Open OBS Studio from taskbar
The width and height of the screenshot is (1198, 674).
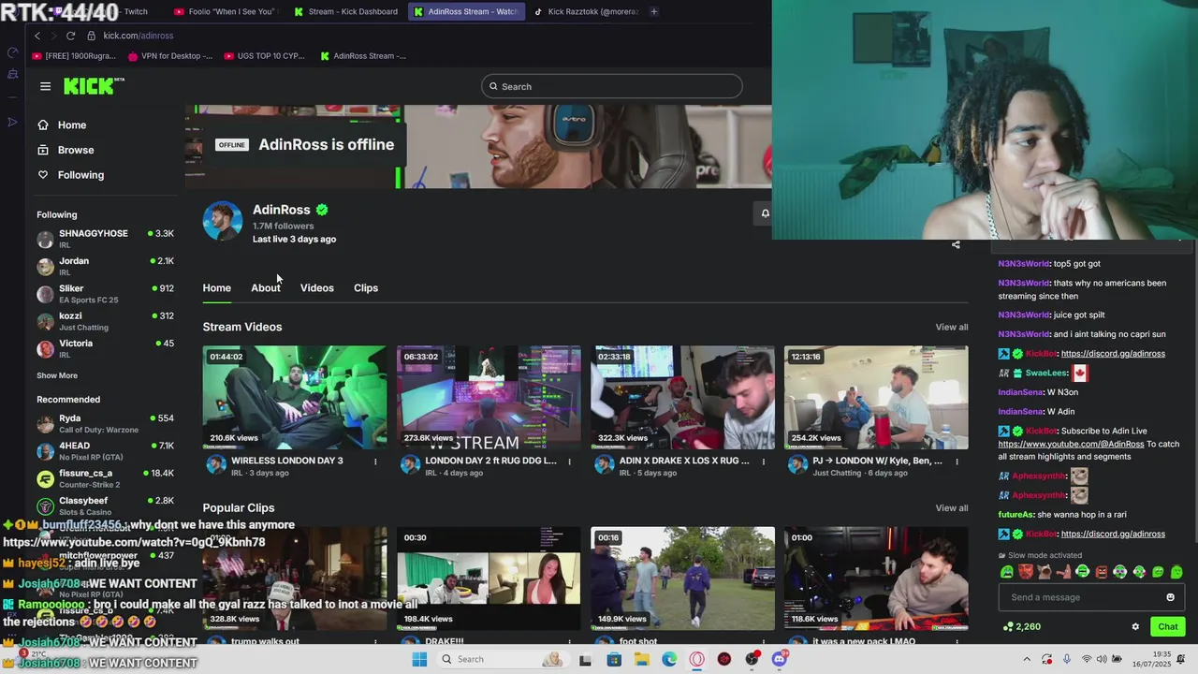(x=752, y=659)
